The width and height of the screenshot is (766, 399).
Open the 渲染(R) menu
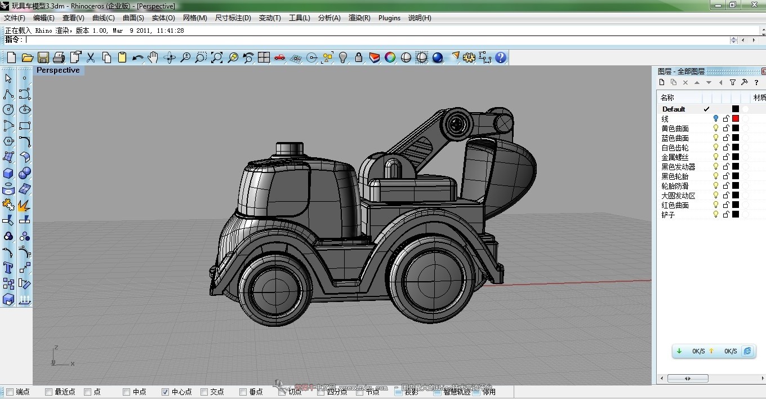pos(359,18)
